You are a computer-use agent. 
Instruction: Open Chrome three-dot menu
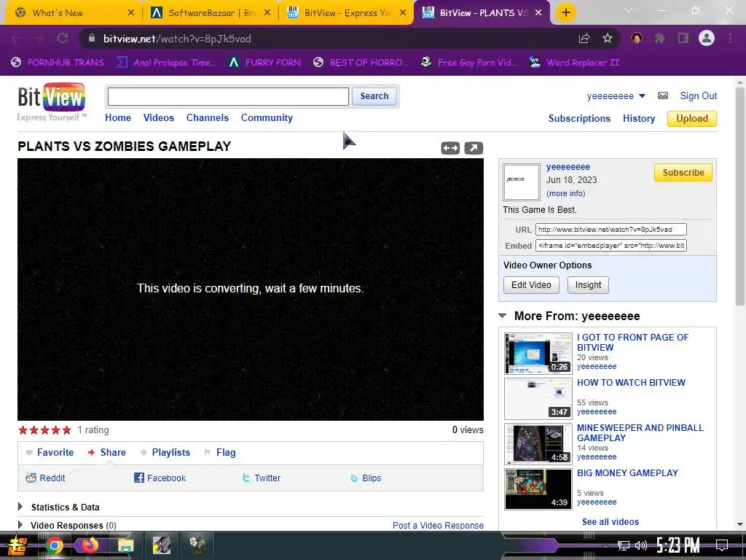pos(730,38)
